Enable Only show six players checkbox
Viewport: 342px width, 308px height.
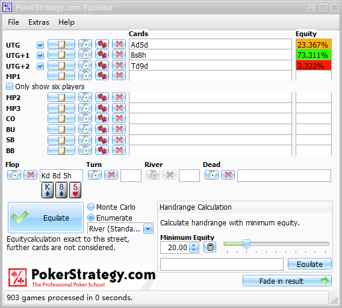click(10, 86)
